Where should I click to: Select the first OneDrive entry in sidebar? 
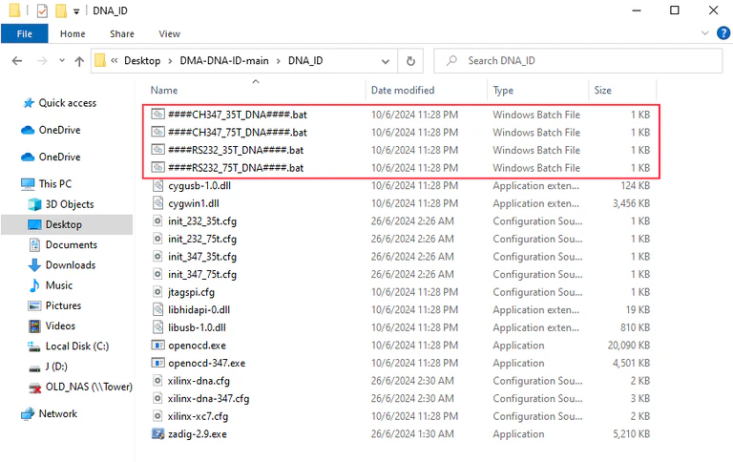point(59,130)
